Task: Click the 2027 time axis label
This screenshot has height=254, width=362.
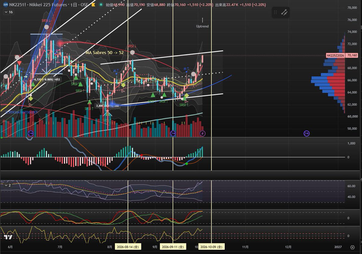Action: coord(338,247)
